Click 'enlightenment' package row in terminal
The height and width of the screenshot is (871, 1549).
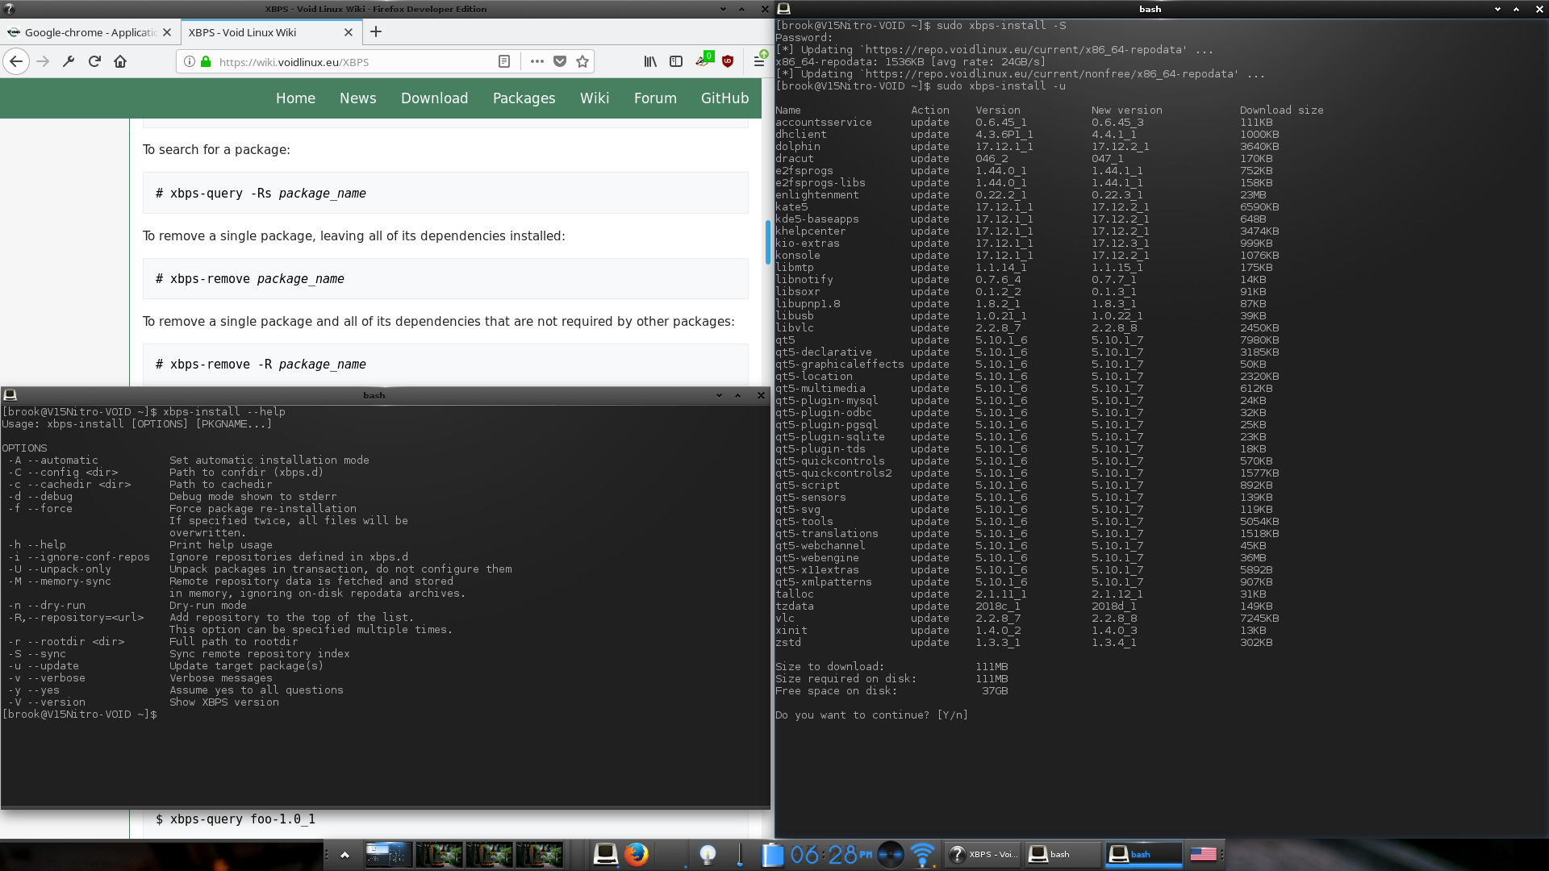[1023, 195]
